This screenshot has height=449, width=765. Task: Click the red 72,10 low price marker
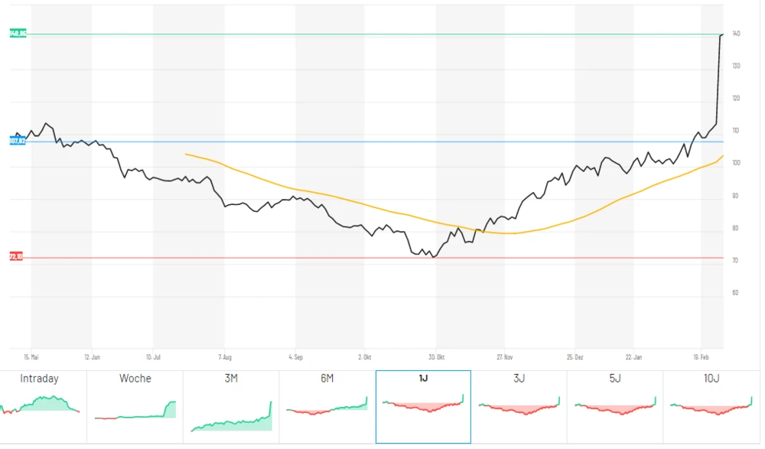(15, 257)
